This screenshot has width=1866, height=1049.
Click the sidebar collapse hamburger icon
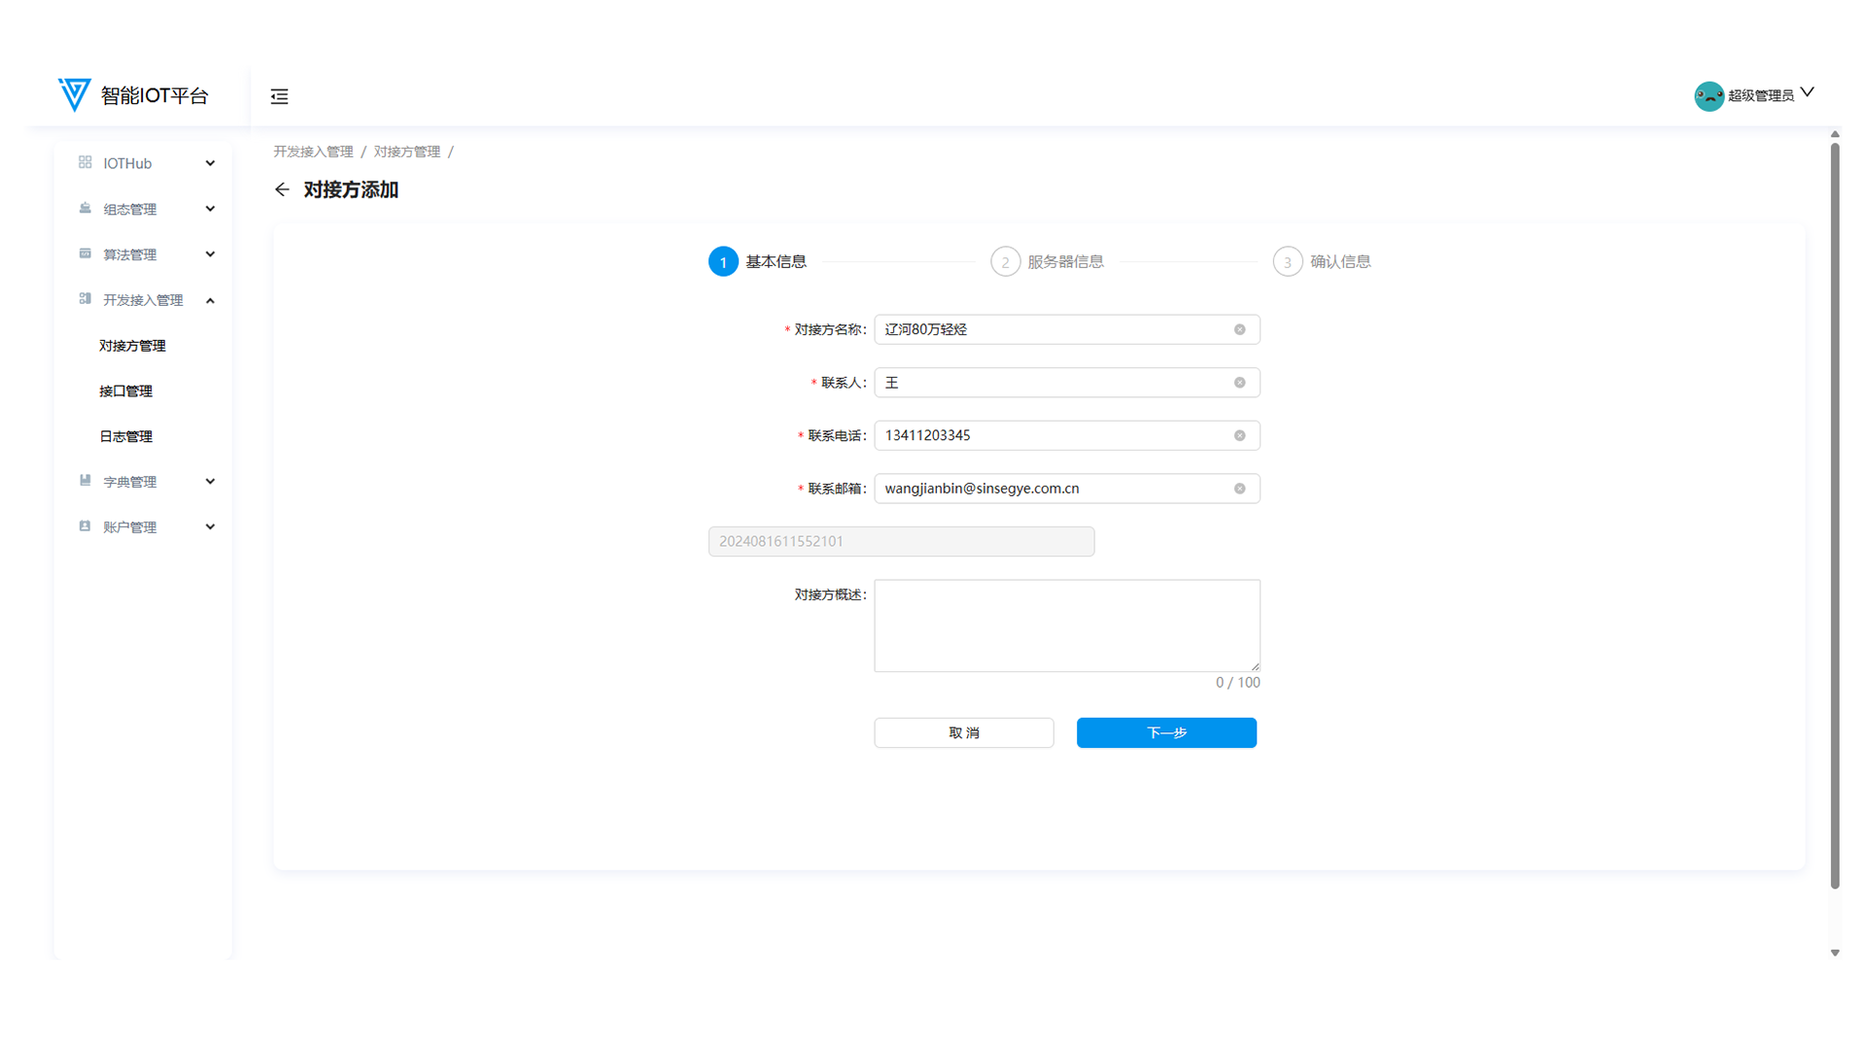279,96
